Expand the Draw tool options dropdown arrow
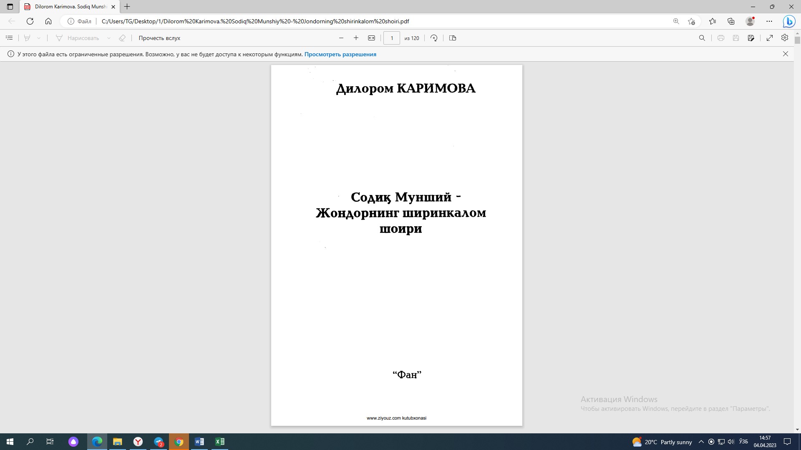 point(109,38)
